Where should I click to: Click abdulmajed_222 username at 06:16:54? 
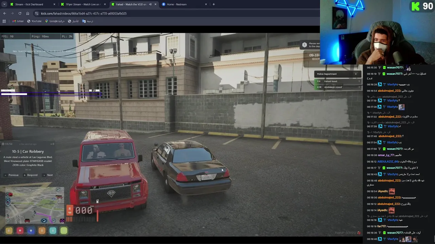click(x=389, y=91)
